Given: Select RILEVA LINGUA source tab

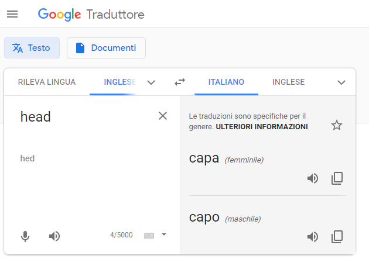Looking at the screenshot, I should [47, 82].
